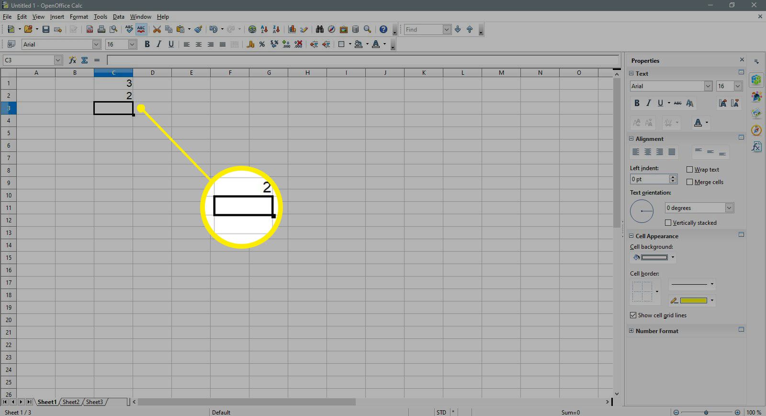766x416 pixels.
Task: Expand the Number Format section
Action: [x=631, y=331]
